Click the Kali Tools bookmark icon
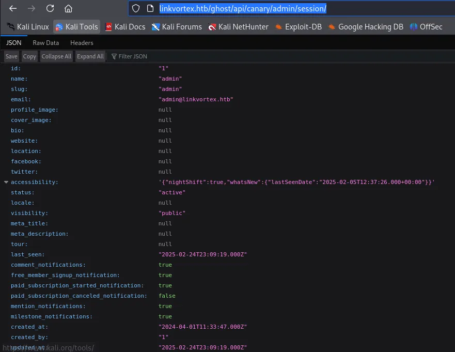This screenshot has height=352, width=455. [59, 27]
